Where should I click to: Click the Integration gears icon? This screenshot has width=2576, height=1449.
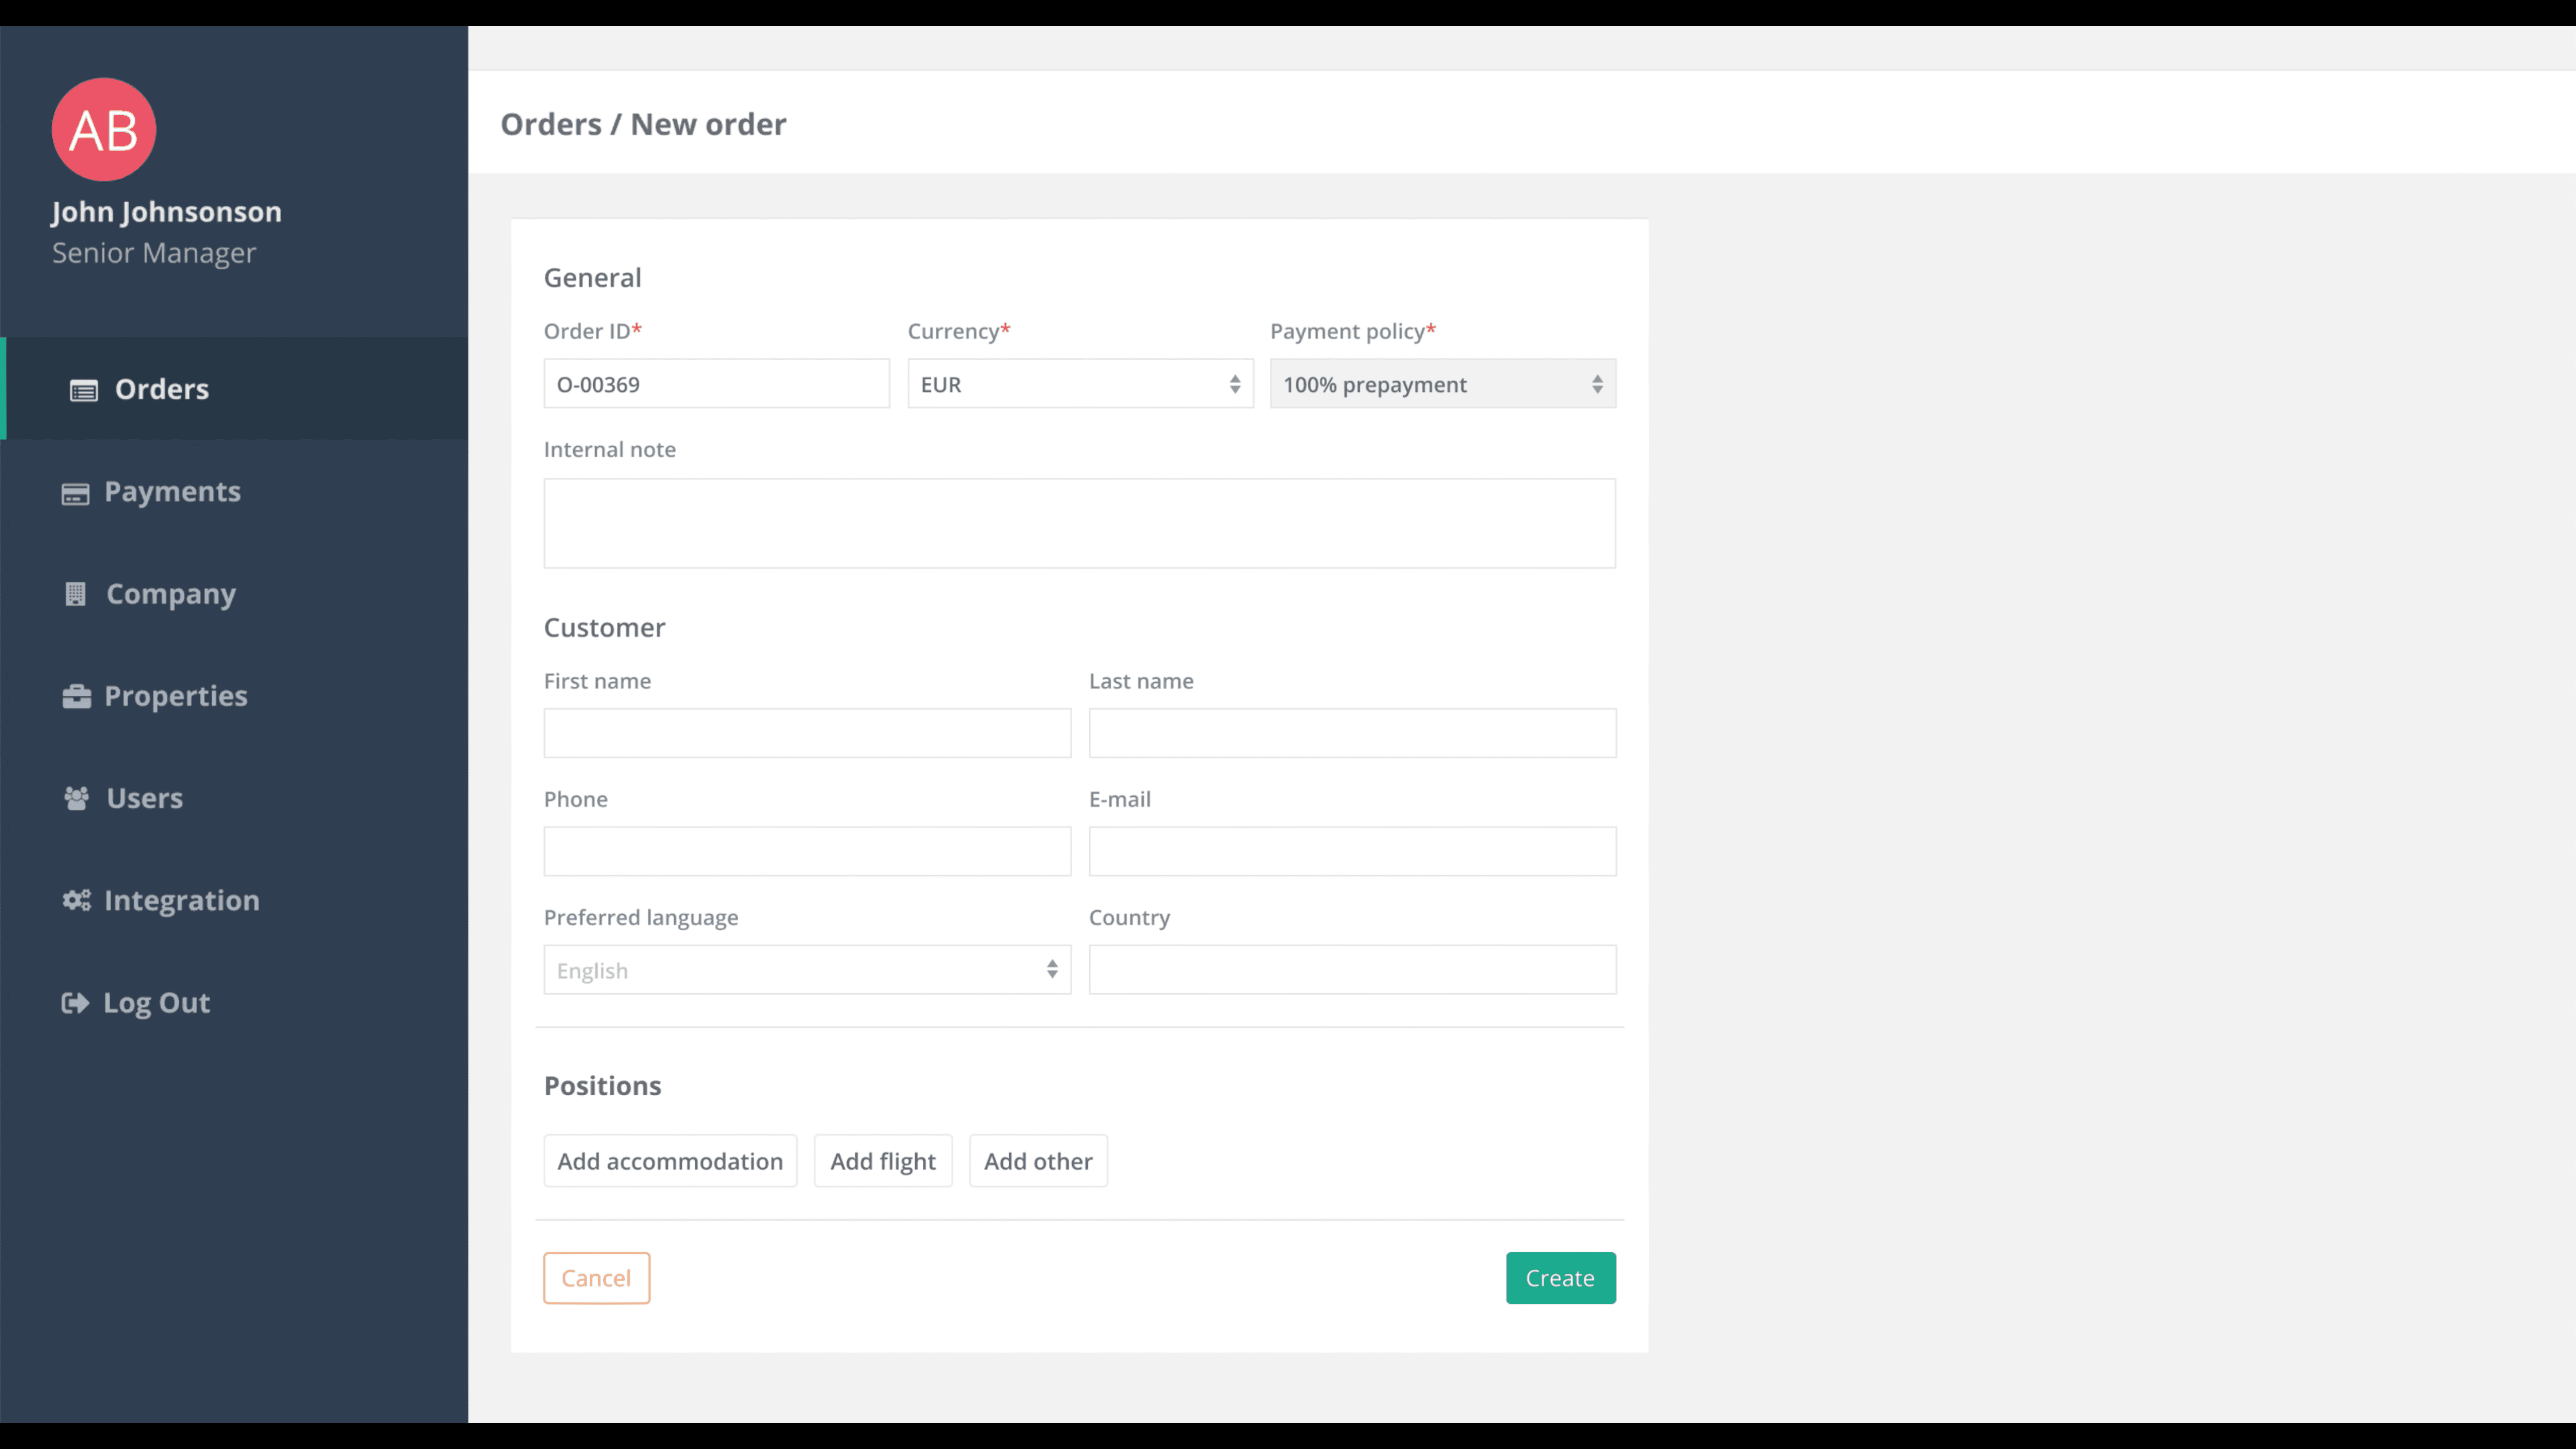click(76, 900)
